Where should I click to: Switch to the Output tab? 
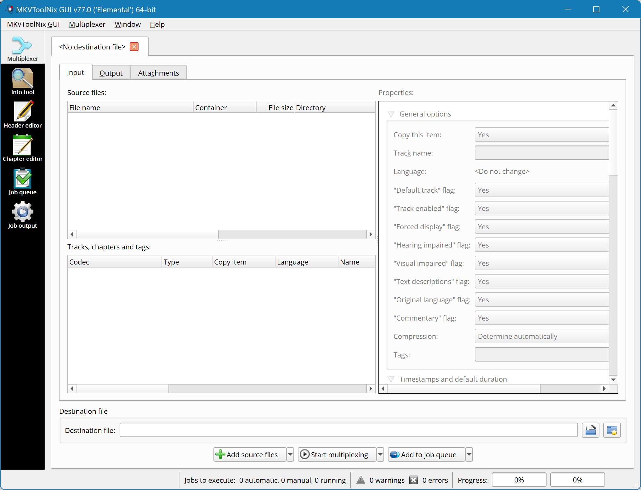111,72
